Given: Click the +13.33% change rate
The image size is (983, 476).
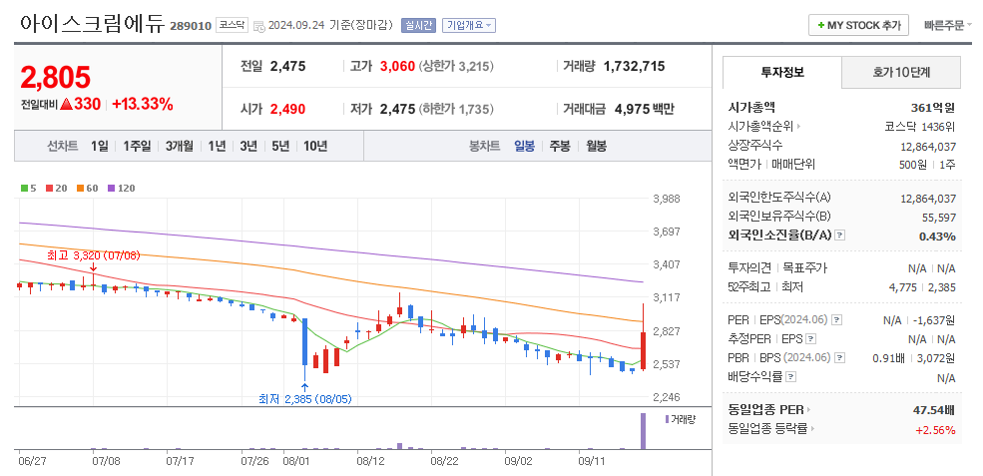Looking at the screenshot, I should [143, 104].
